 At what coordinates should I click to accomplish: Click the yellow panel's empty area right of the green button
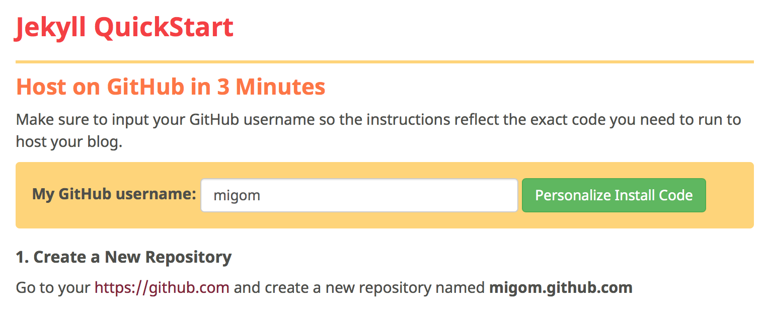pyautogui.click(x=729, y=195)
